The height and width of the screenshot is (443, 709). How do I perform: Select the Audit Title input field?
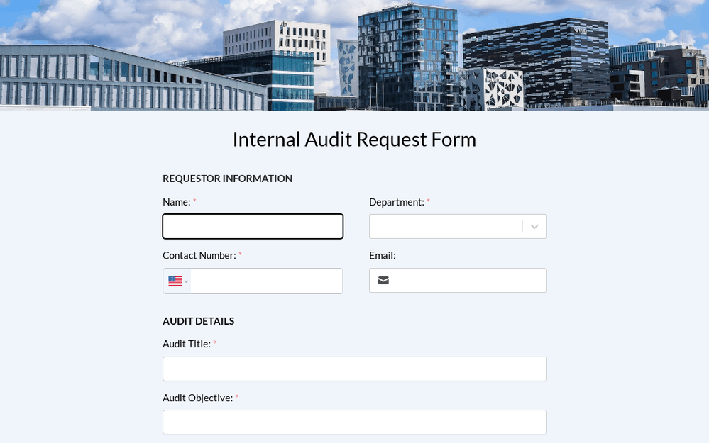(354, 369)
